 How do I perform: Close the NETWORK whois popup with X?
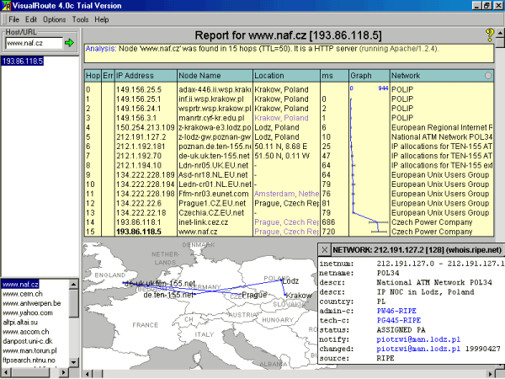325,250
